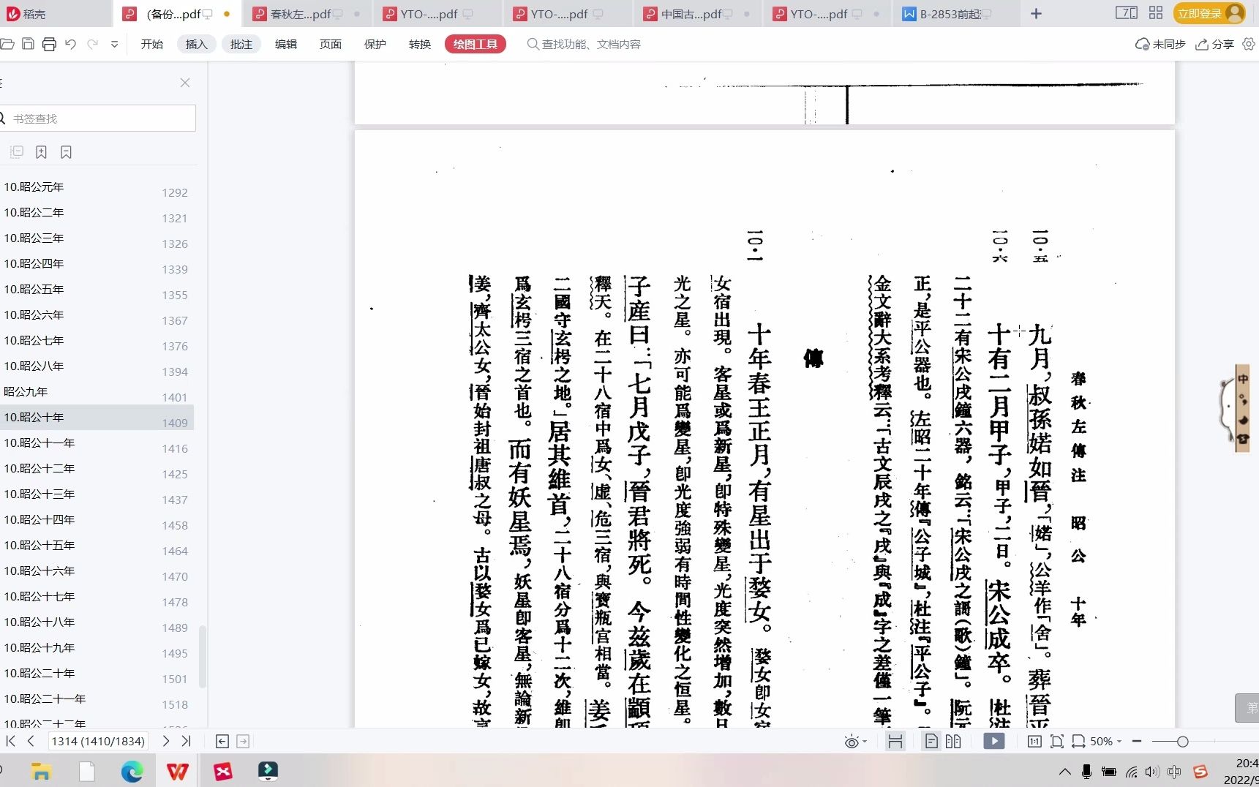Select single page view icon
This screenshot has width=1259, height=787.
(931, 741)
